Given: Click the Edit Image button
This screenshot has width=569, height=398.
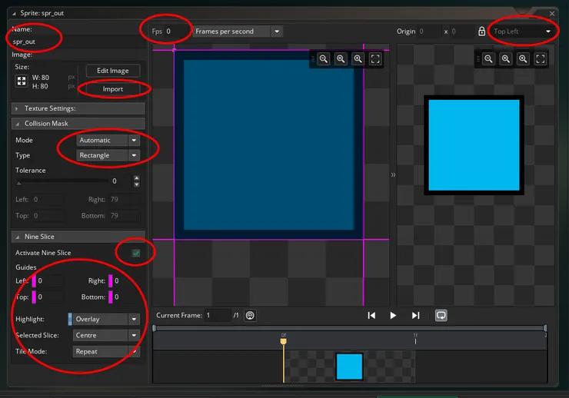Looking at the screenshot, I should tap(113, 71).
